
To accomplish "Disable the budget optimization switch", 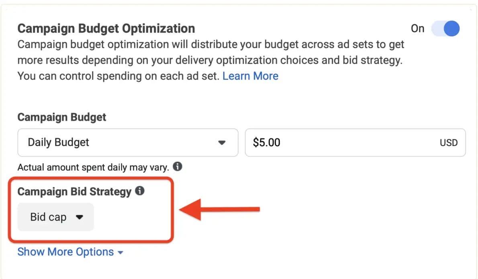I will click(445, 29).
